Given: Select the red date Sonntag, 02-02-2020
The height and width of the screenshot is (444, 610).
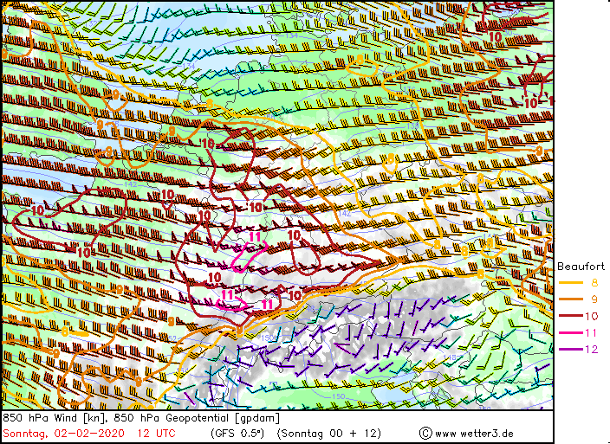Looking at the screenshot, I should [x=62, y=433].
